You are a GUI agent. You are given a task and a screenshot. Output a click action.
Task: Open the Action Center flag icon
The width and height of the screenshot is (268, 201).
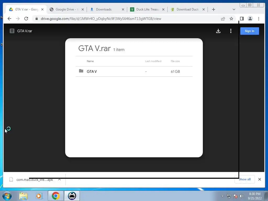coord(235,196)
